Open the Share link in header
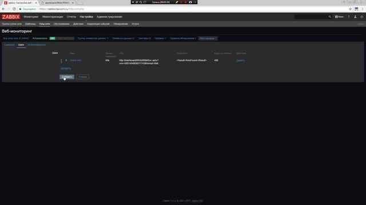366x205 pixels. coord(339,17)
